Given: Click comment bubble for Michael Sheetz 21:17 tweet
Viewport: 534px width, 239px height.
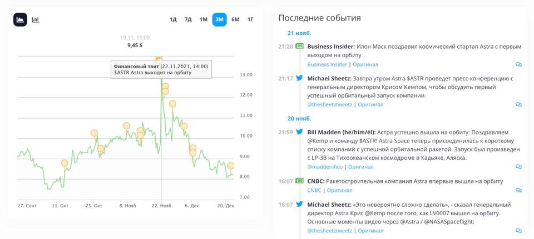Looking at the screenshot, I should (518, 105).
